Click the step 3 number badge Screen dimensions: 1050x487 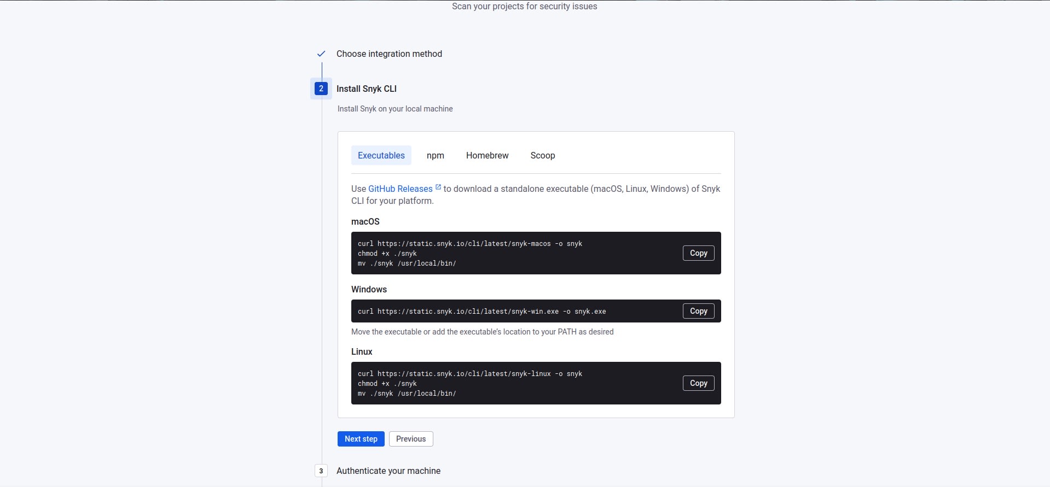[321, 471]
